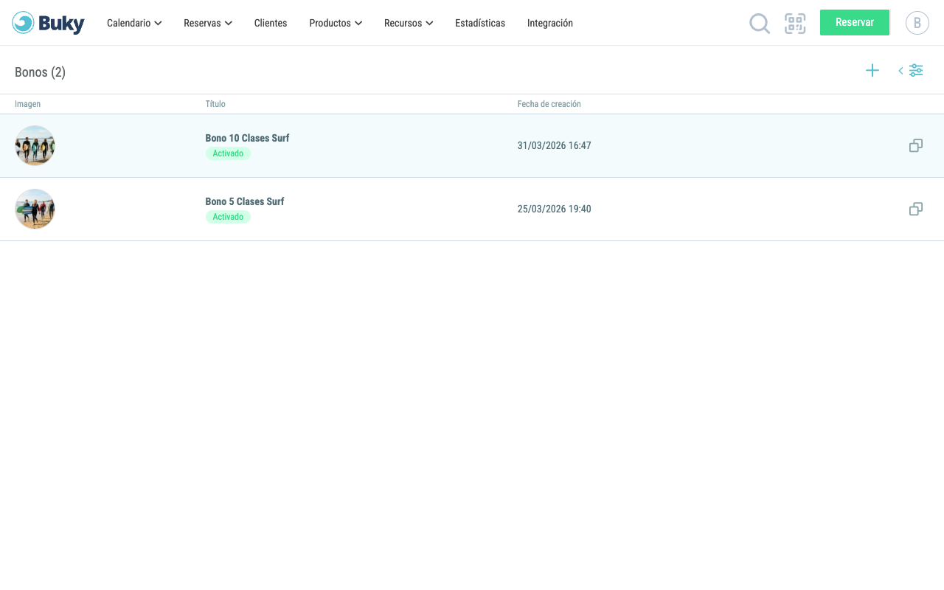Select the Bono 5 Clases Surf thumbnail
The height and width of the screenshot is (590, 944).
coord(35,209)
